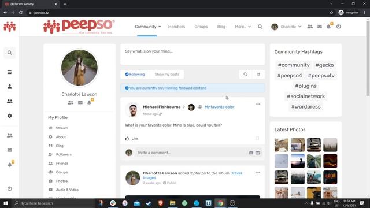370x208 pixels.
Task: Open Friends in My Profile menu
Action: (x=62, y=163)
